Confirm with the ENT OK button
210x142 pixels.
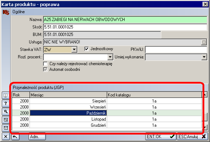(x=161, y=137)
